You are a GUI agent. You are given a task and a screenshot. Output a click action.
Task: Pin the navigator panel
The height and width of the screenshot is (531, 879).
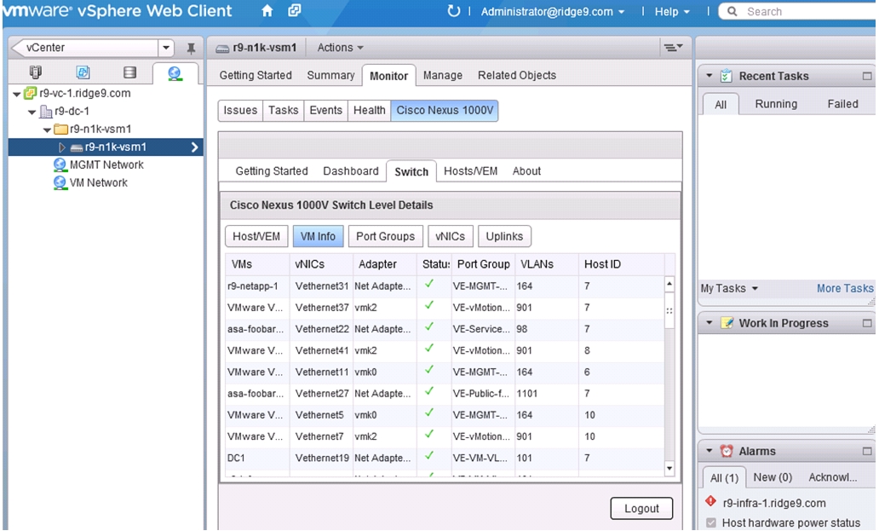(191, 49)
